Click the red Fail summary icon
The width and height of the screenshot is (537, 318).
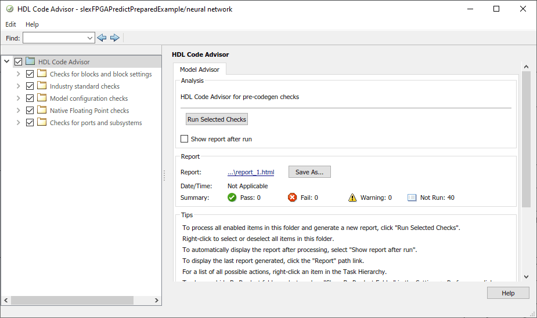(x=293, y=198)
